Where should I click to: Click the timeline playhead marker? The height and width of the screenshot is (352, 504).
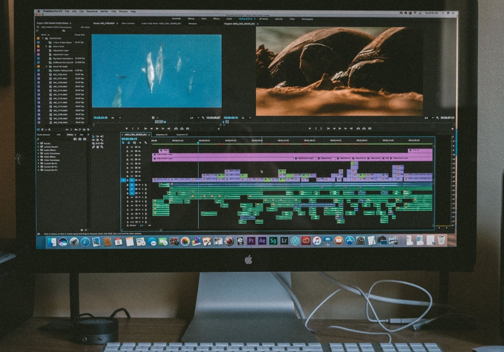[198, 143]
